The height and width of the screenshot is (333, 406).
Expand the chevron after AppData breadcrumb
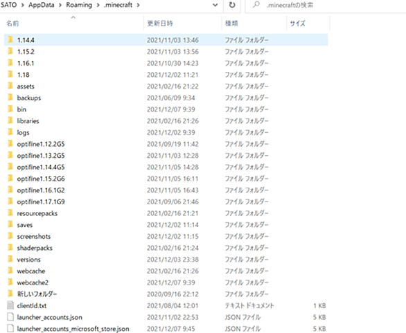coord(60,5)
